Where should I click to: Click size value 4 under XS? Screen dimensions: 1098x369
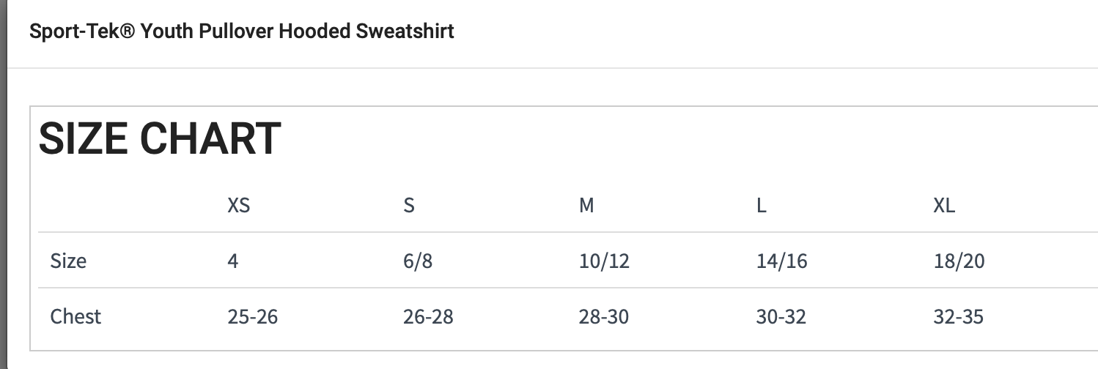(x=233, y=261)
